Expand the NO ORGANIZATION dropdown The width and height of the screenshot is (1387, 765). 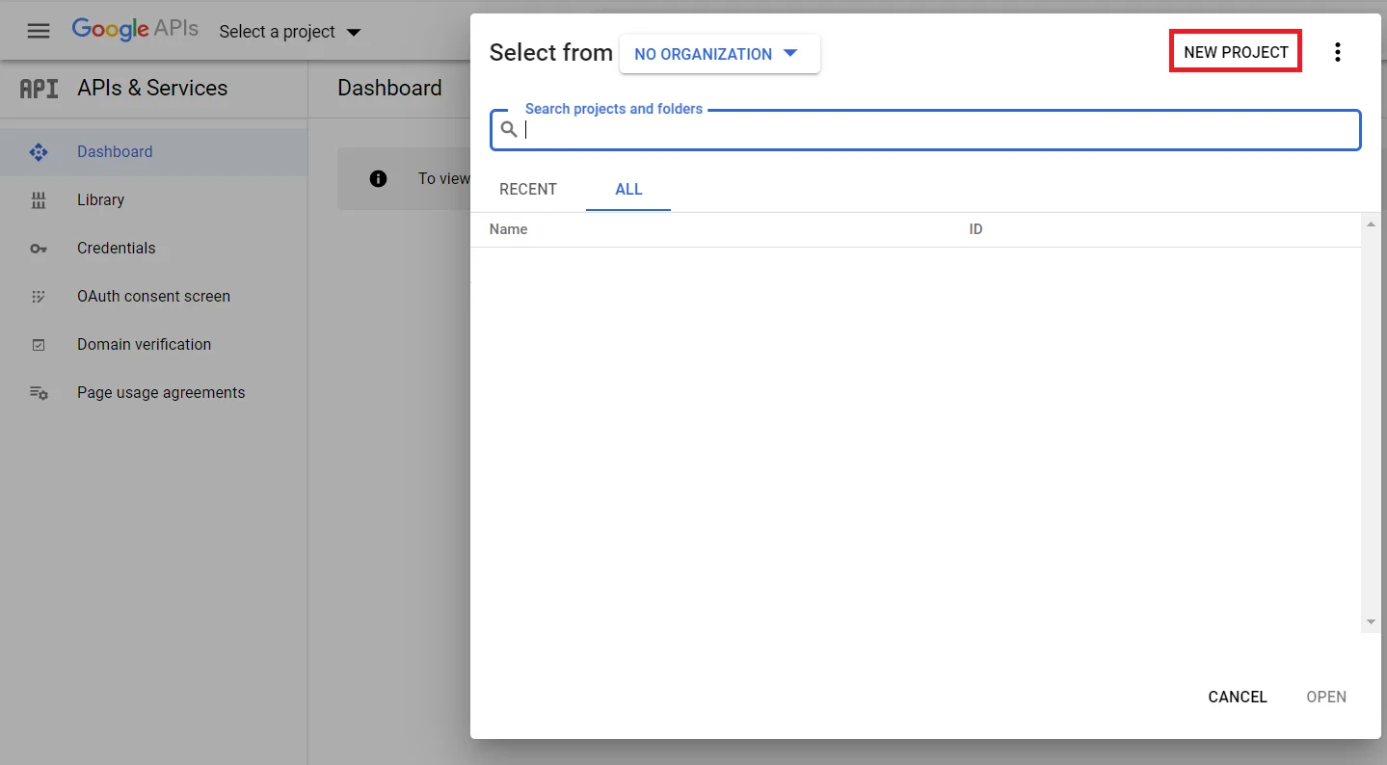point(719,54)
